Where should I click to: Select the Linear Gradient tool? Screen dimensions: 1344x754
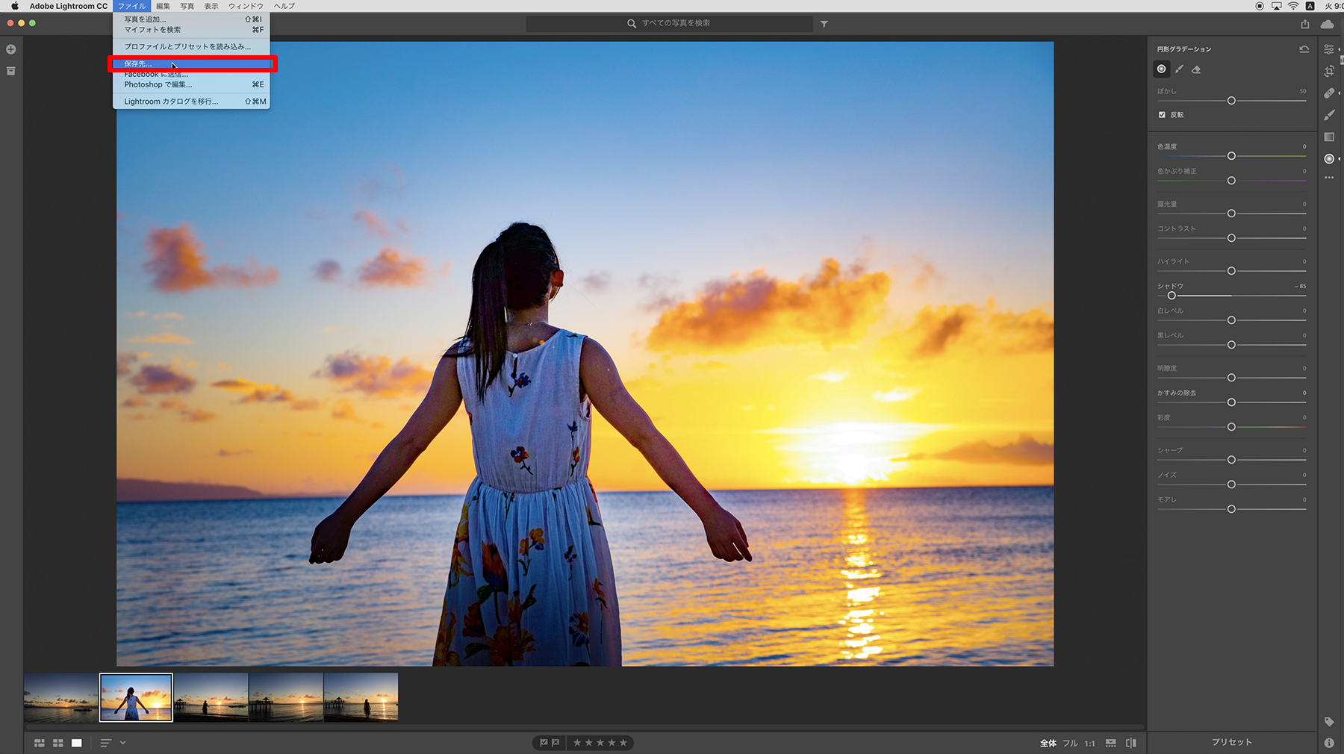tap(1329, 137)
